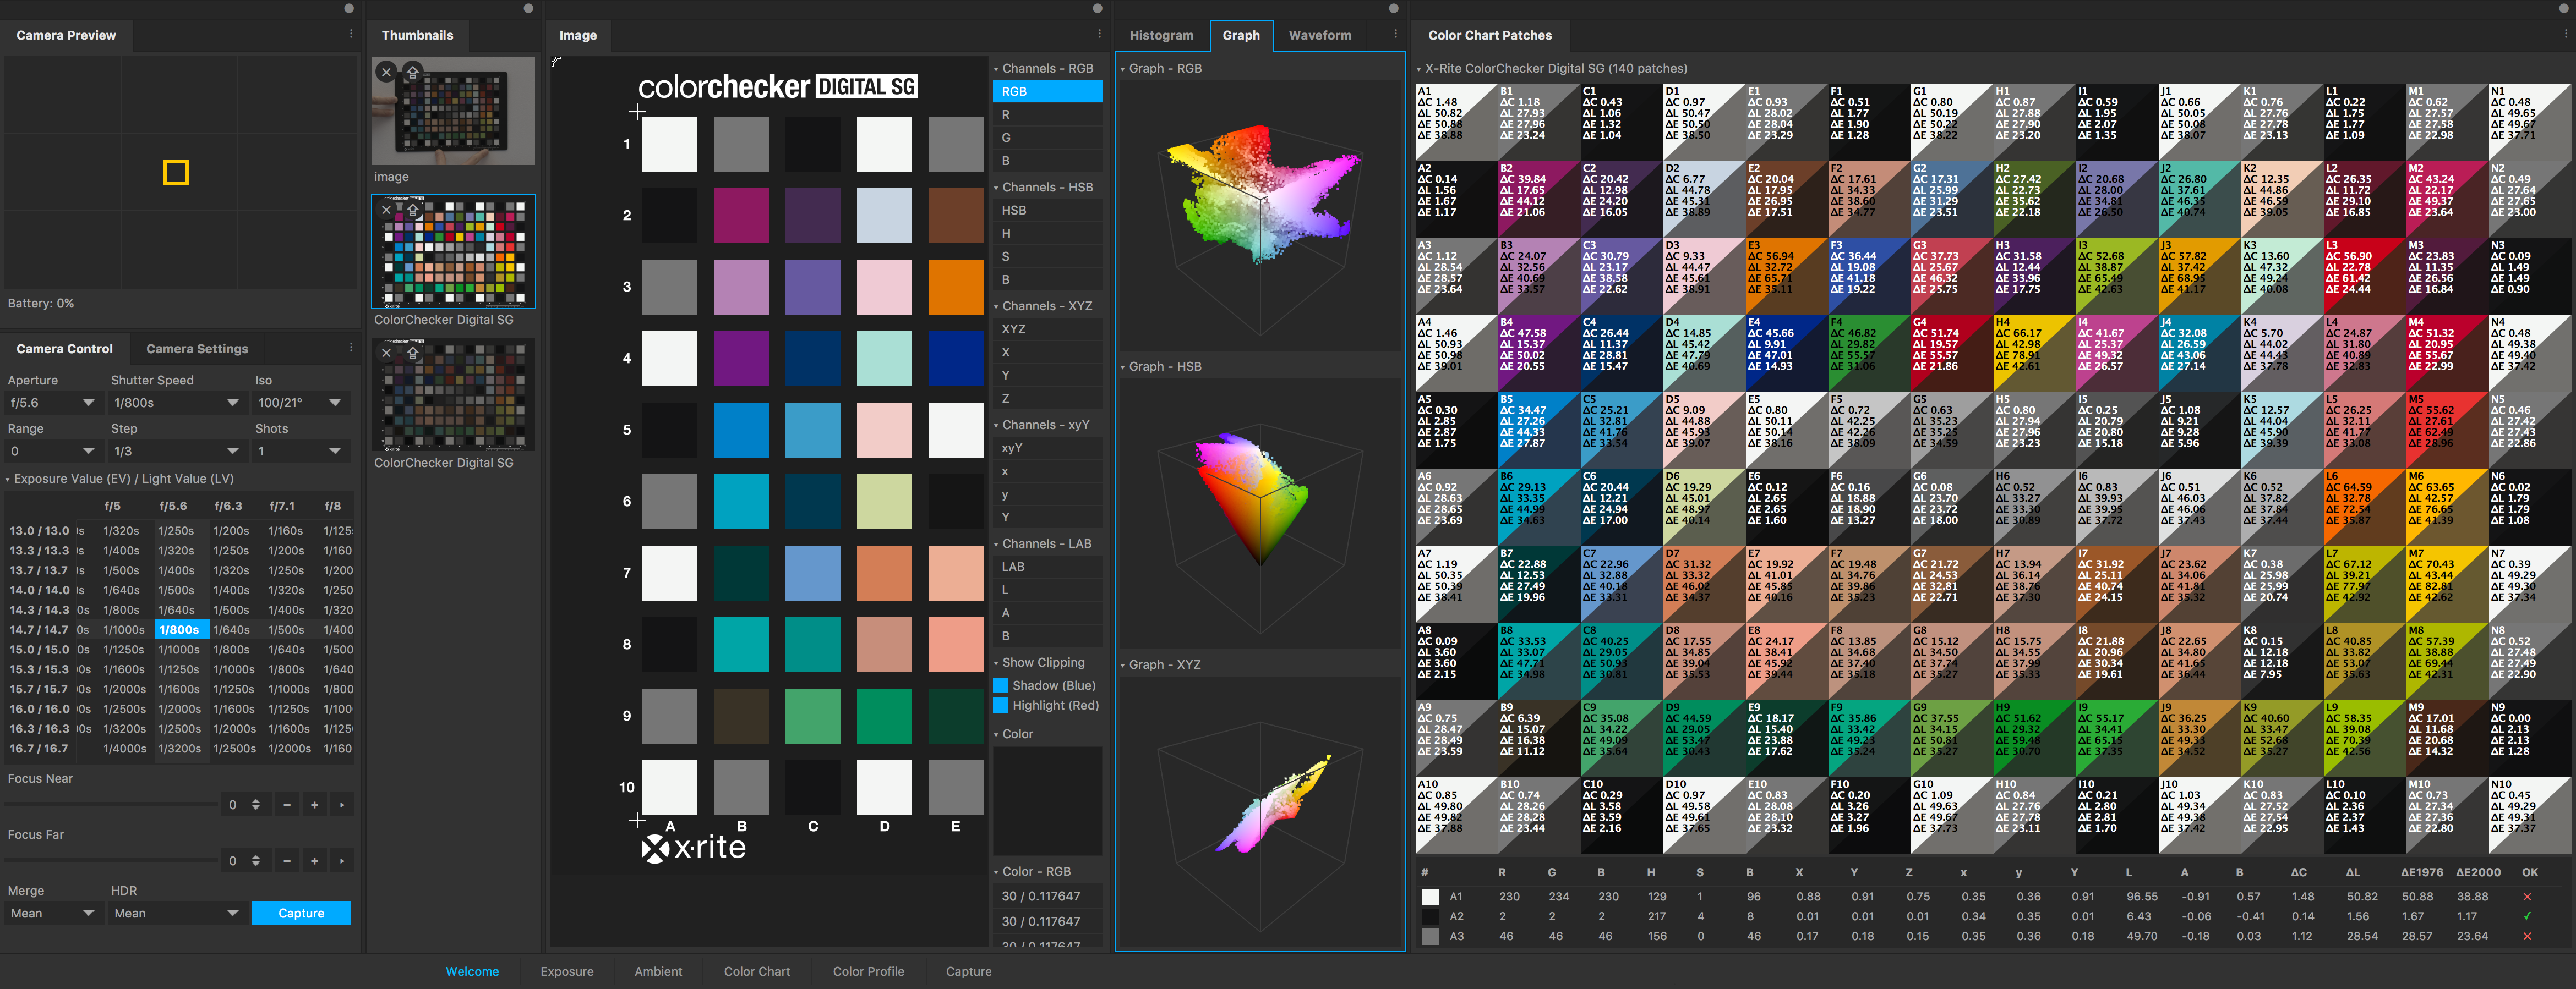Open Camera Preview panel options menu icon

click(351, 34)
